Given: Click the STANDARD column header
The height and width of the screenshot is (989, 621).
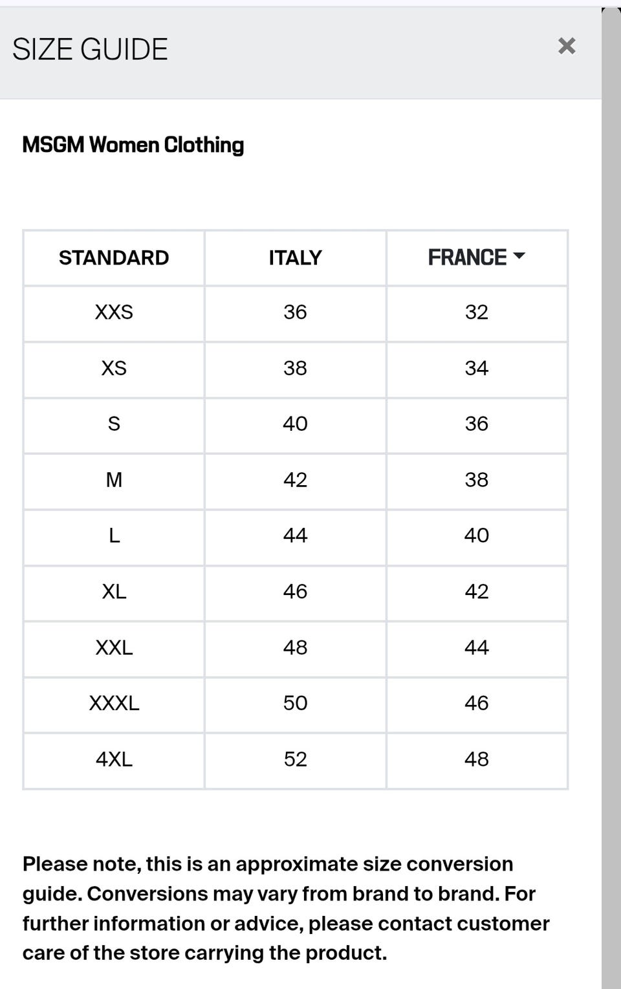Looking at the screenshot, I should click(114, 257).
